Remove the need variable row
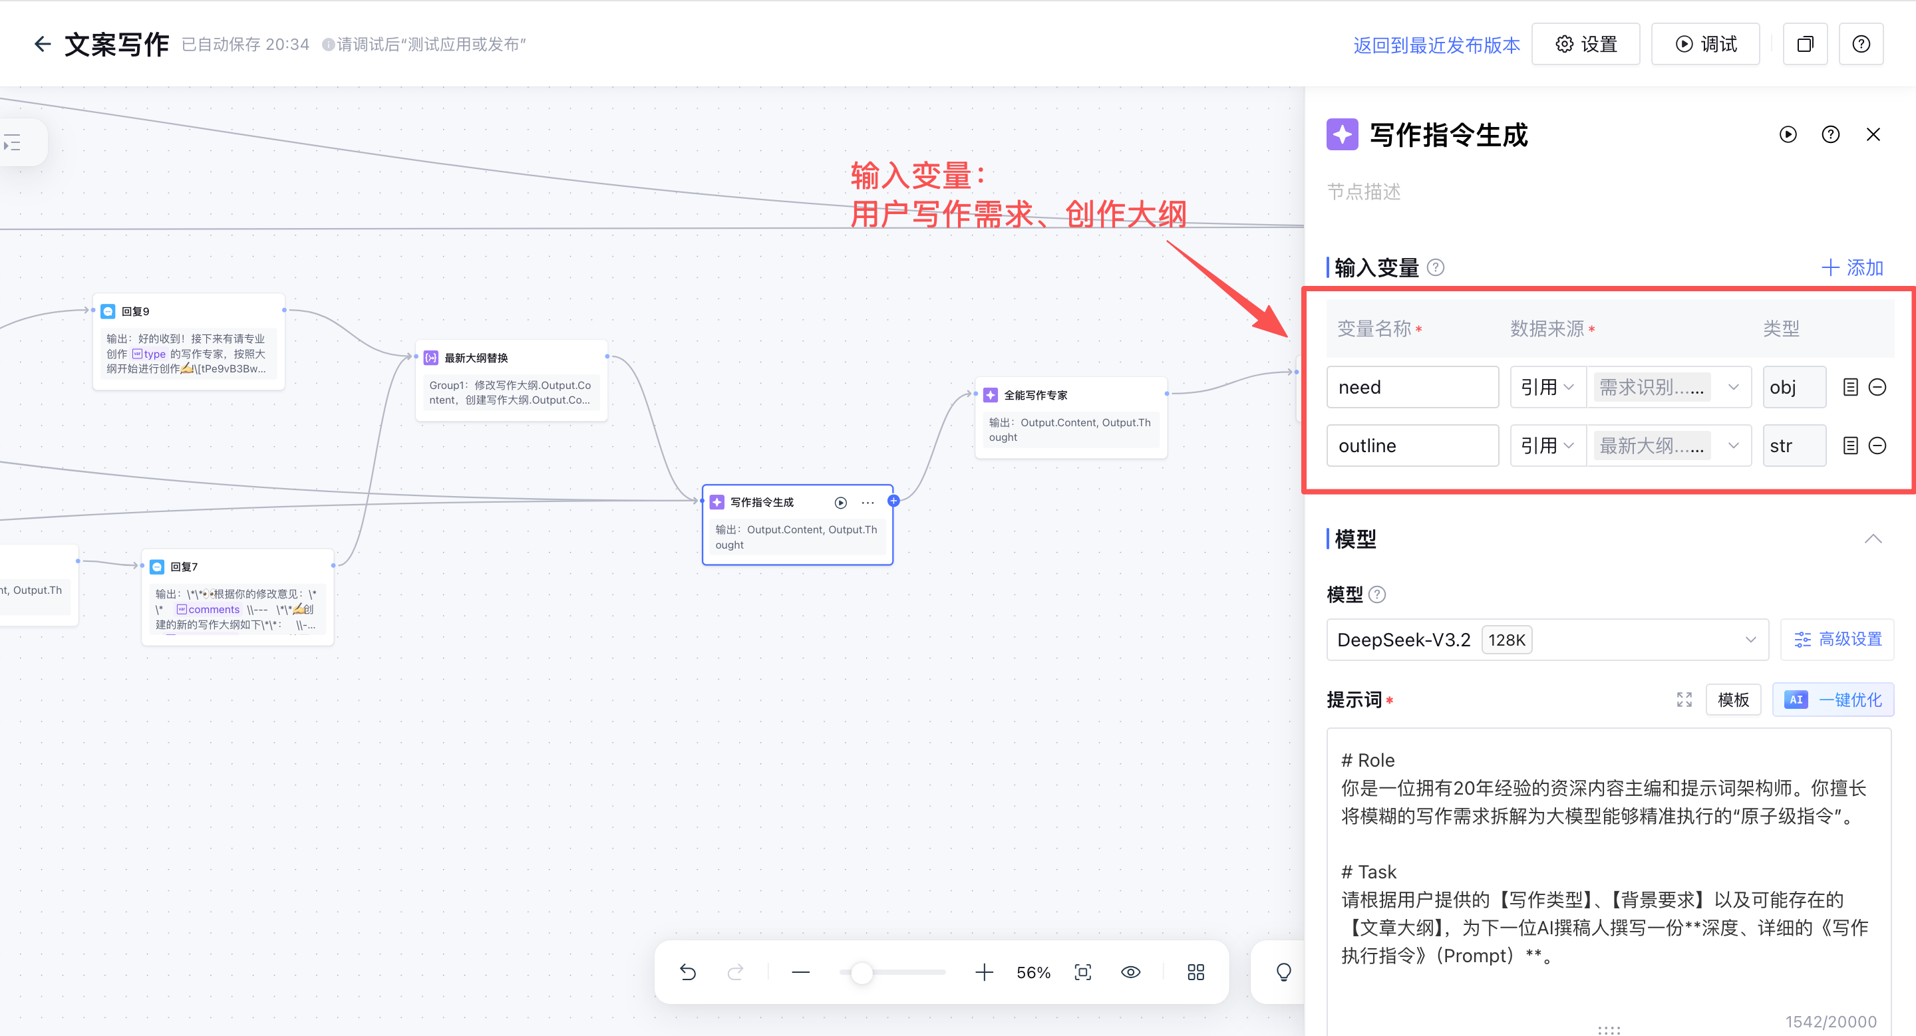Viewport: 1916px width, 1036px height. (1877, 387)
